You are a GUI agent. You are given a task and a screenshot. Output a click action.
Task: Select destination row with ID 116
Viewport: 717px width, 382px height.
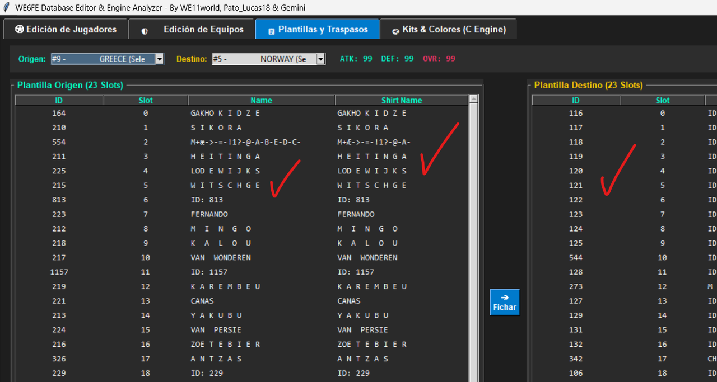624,113
